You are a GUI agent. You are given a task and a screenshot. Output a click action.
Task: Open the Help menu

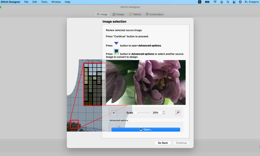[x=67, y=2]
